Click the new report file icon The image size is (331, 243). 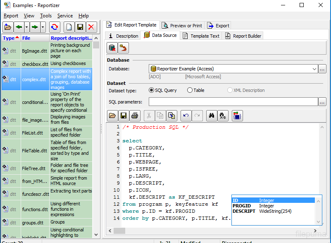point(69,27)
